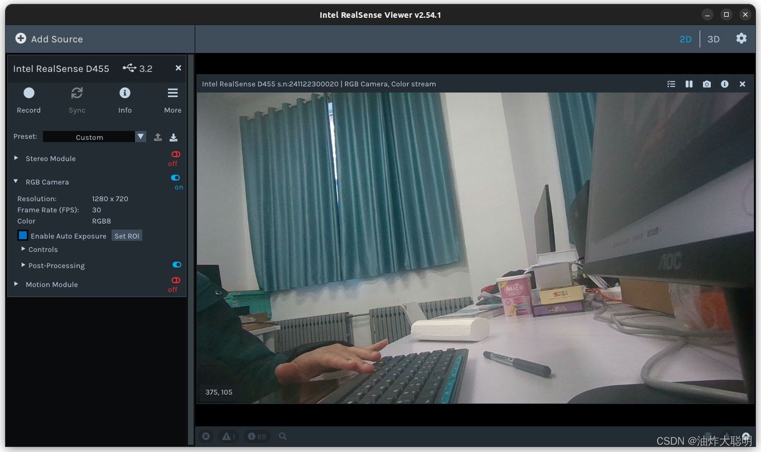
Task: Take a snapshot of the color stream
Action: point(707,84)
